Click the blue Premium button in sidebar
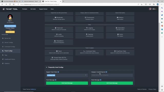This screenshot has height=92, width=164. coord(10,26)
